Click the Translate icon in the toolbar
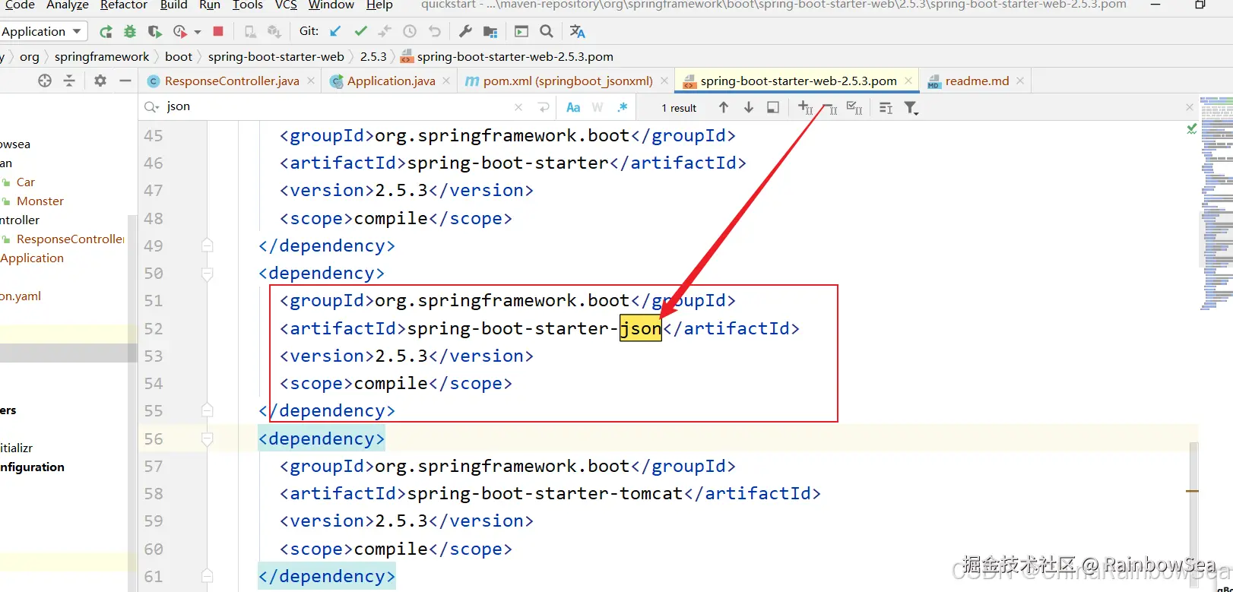The image size is (1233, 592). click(x=577, y=31)
